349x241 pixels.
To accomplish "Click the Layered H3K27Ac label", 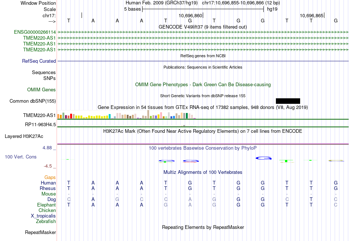I will 24,136.
